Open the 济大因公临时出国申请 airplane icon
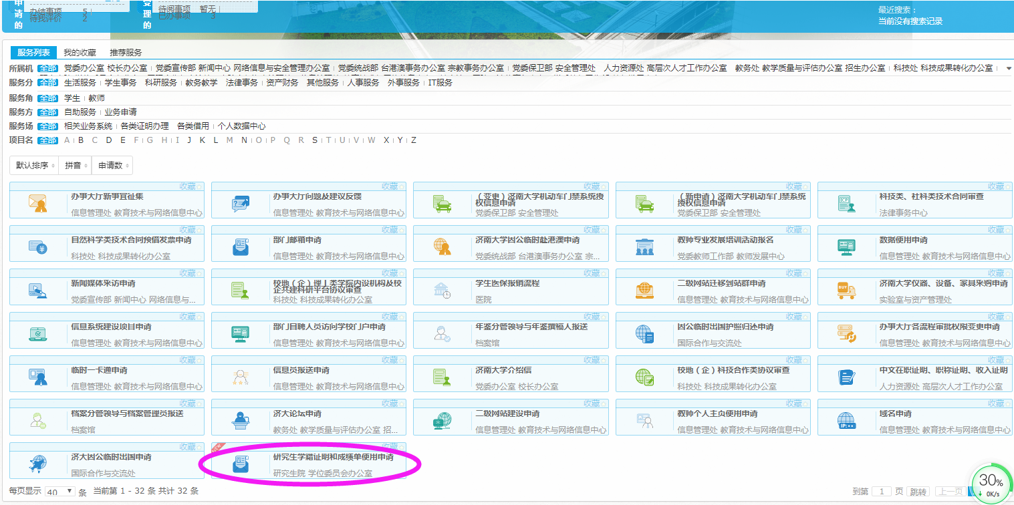Image resolution: width=1014 pixels, height=505 pixels. (x=37, y=464)
